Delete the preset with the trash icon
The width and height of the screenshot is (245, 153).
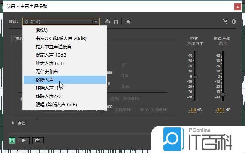click(116, 21)
